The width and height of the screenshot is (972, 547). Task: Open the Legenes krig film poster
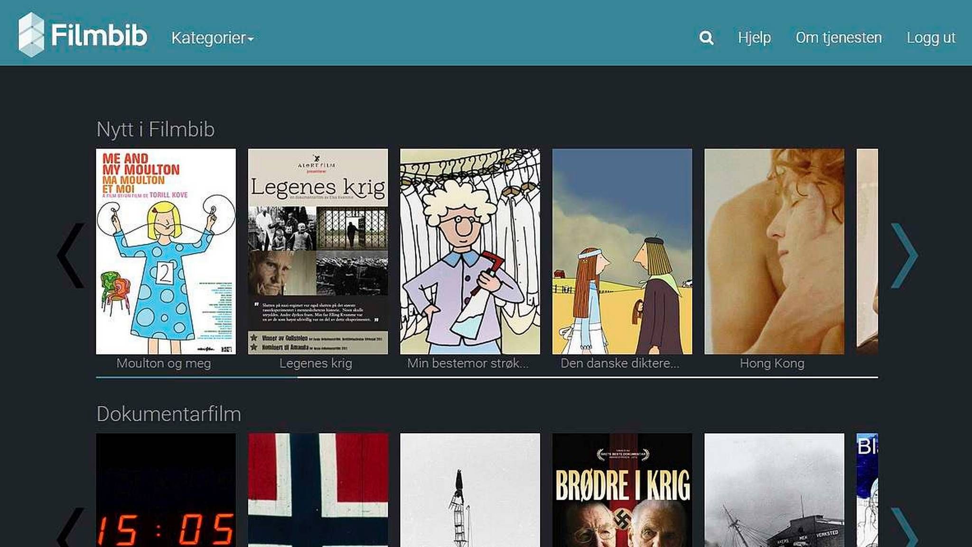[x=318, y=251]
